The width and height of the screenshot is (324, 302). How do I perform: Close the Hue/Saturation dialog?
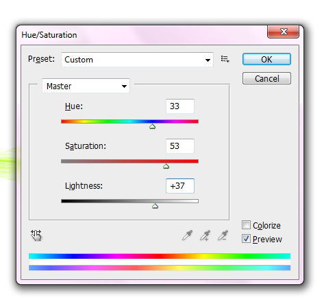tap(283, 32)
